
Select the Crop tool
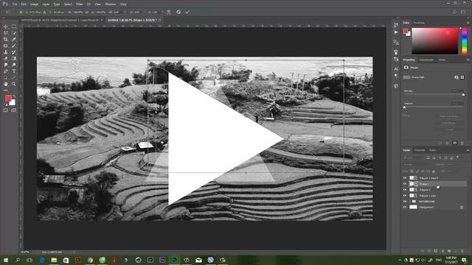[6, 39]
